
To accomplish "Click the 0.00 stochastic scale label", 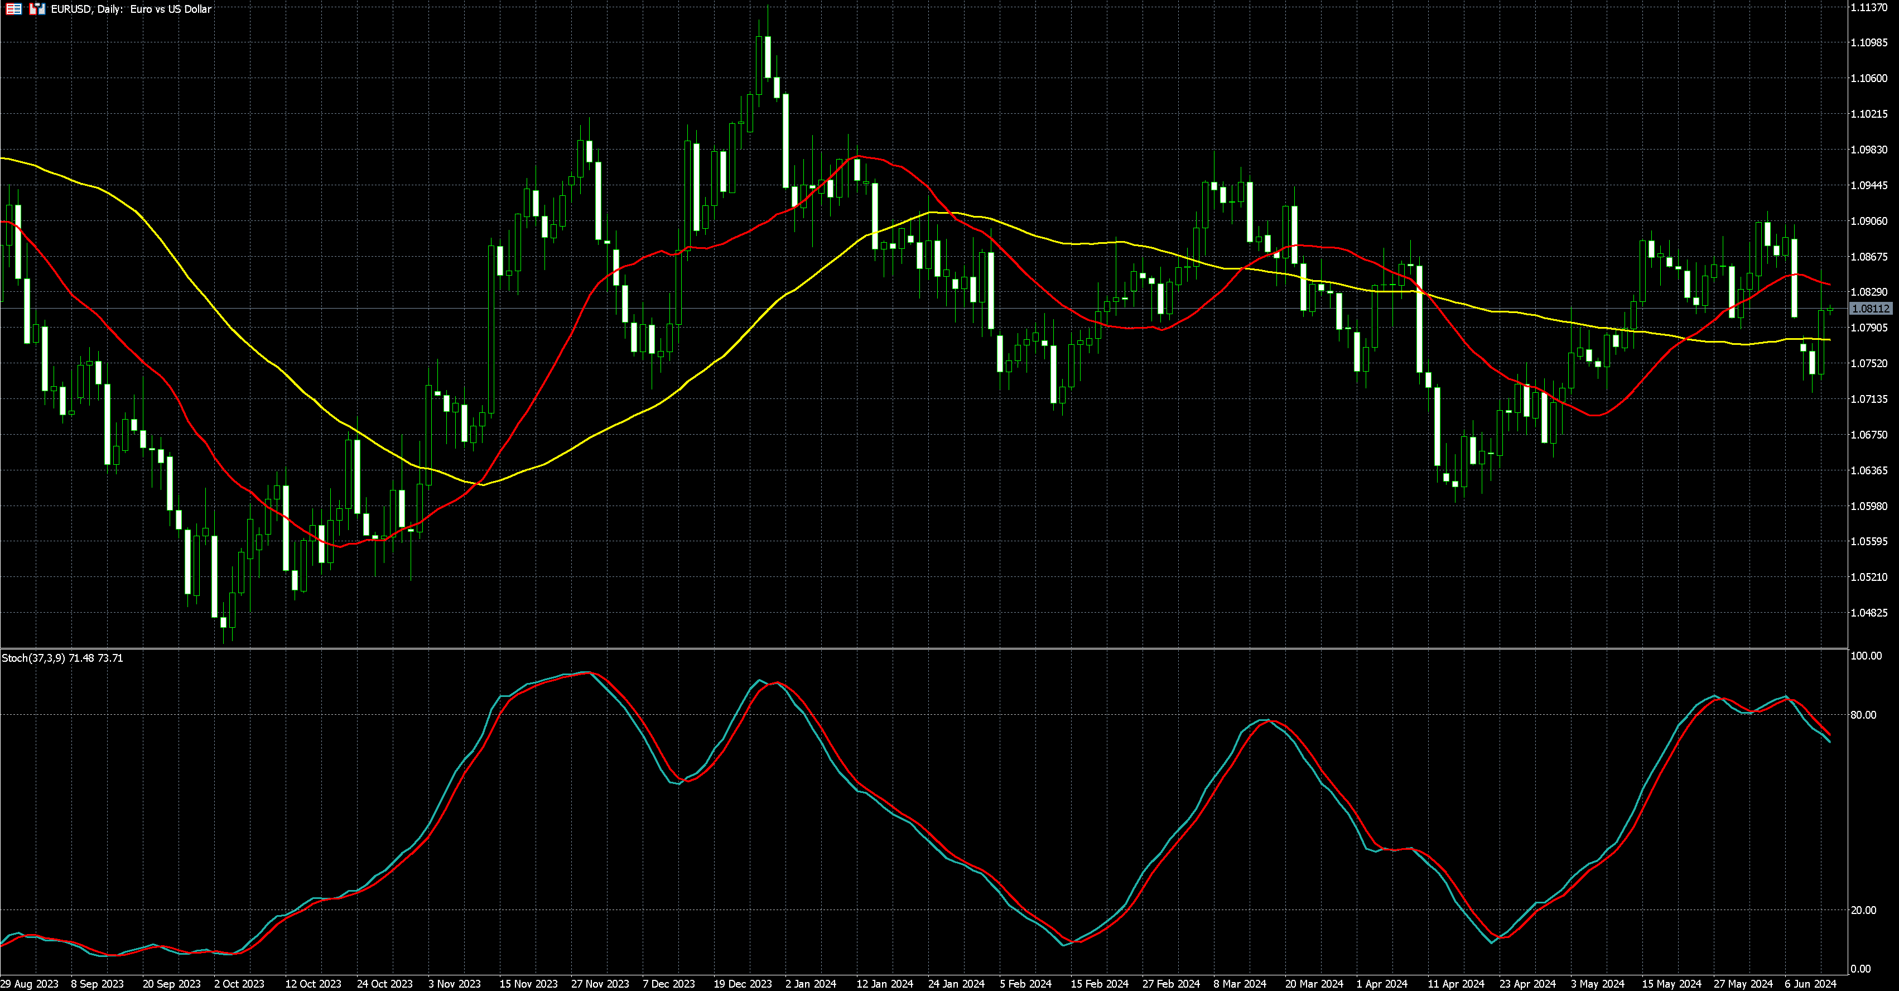I will [1861, 969].
